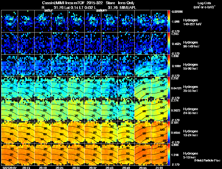Viewport: 222px width, 169px height.
Task: Open the 13-24 keV image panel at 20:43
Action: click(x=109, y=132)
